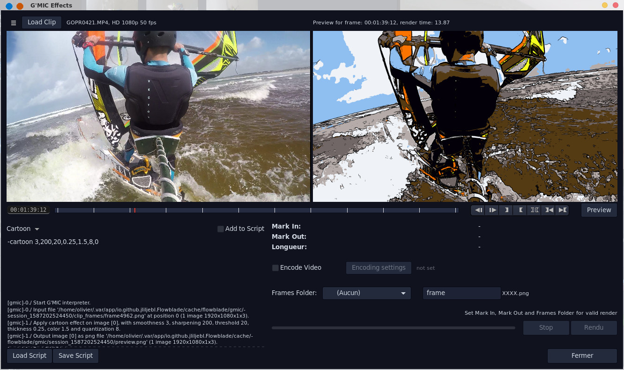This screenshot has width=624, height=370.
Task: Jump to Mark In position icon
Action: (548, 210)
